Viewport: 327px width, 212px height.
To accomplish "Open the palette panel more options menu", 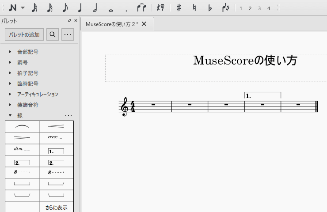I will 68,34.
